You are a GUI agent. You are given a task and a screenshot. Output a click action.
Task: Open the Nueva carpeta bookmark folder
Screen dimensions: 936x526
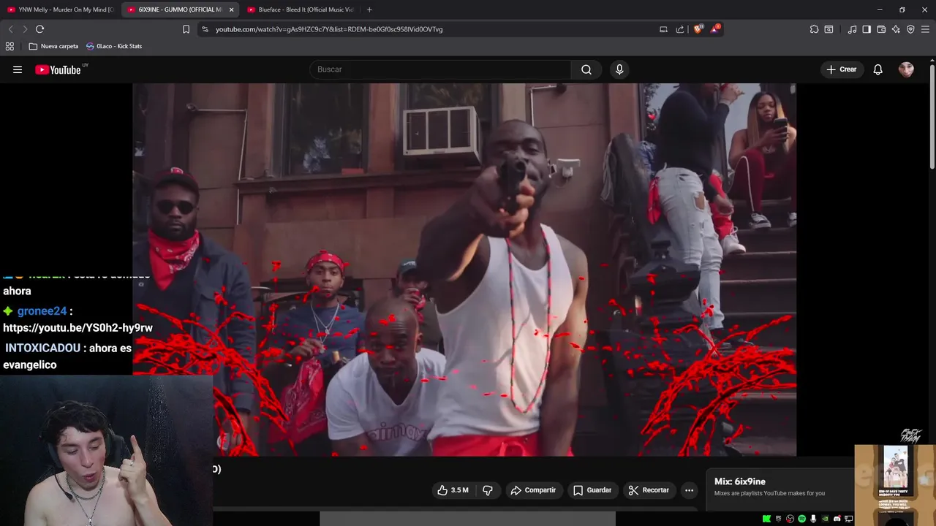tap(53, 46)
